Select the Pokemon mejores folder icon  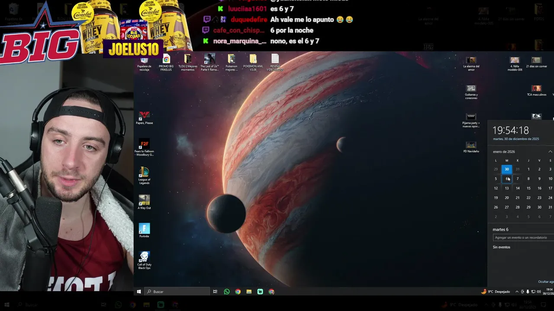point(232,63)
